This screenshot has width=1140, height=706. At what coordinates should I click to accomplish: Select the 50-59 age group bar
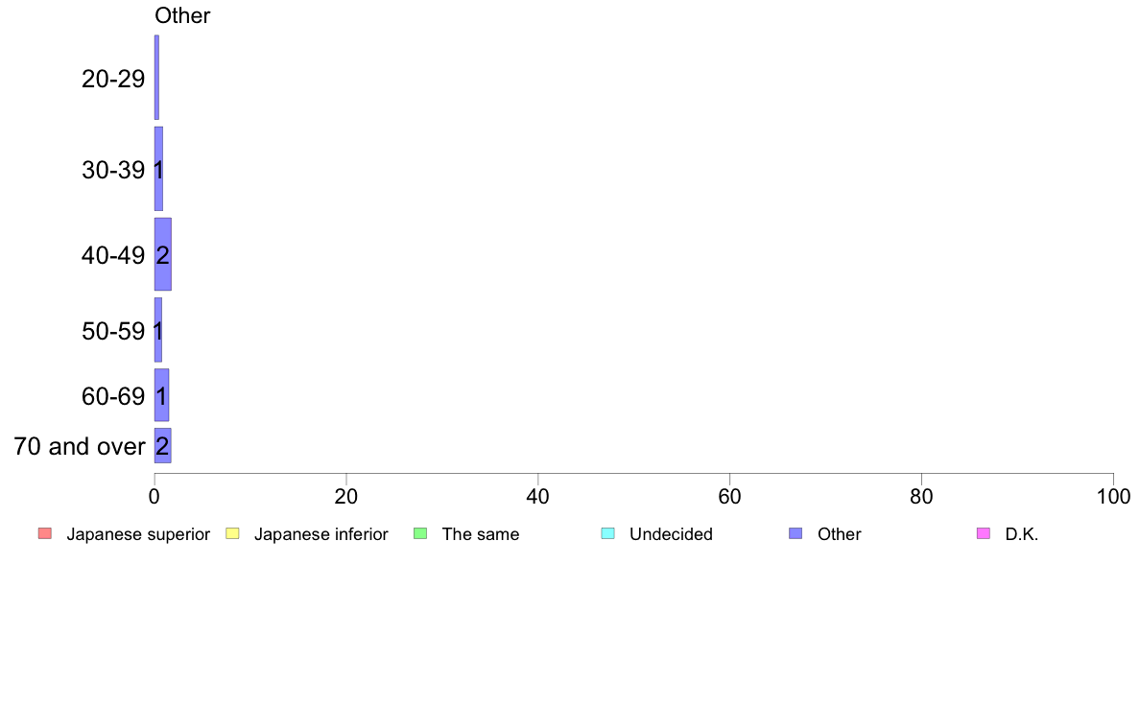(157, 330)
